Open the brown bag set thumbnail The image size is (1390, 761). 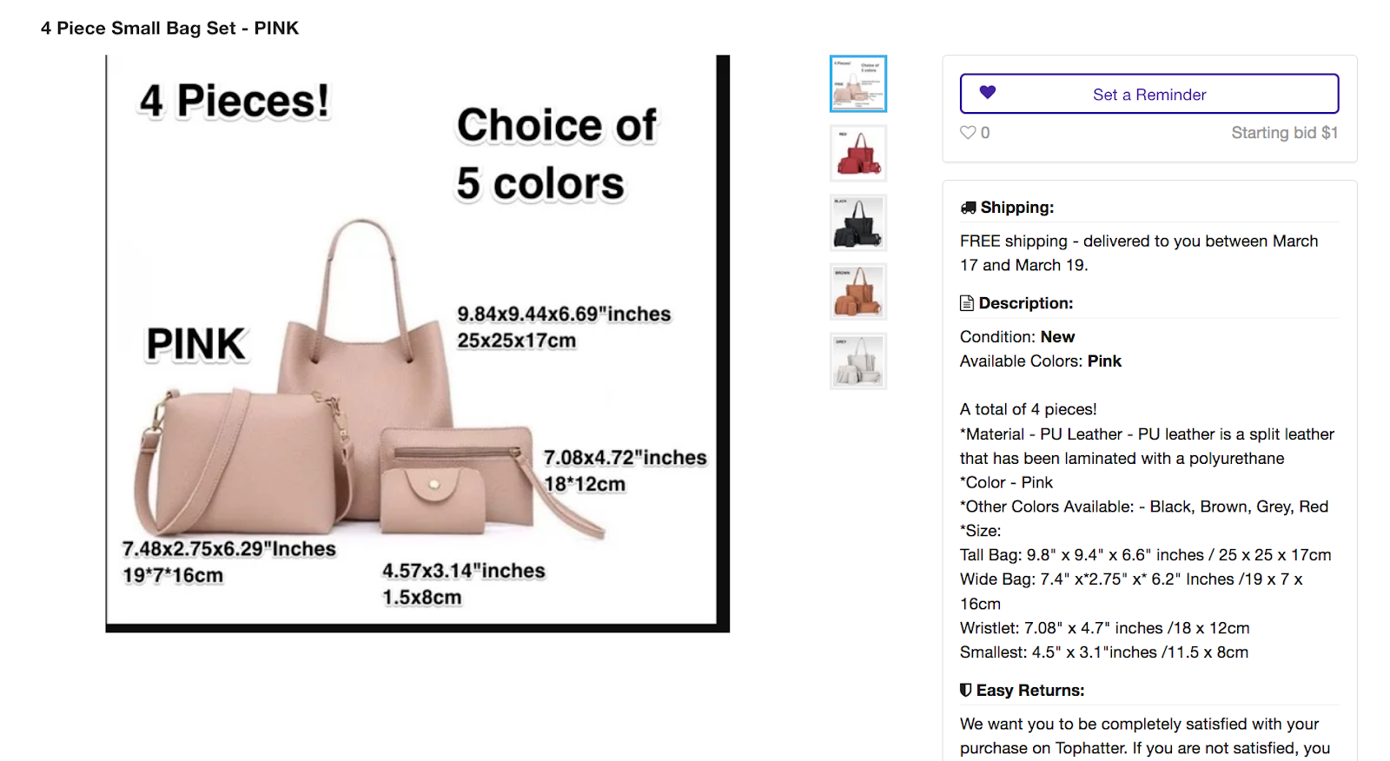[858, 292]
